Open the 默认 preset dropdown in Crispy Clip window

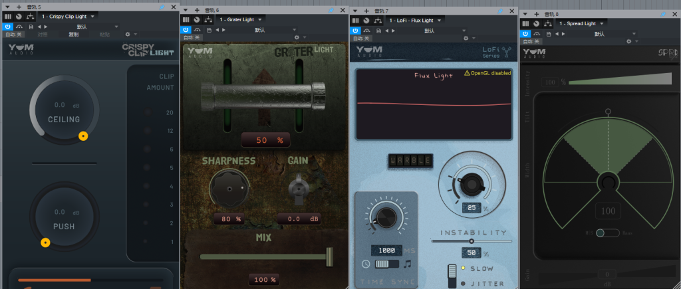tap(84, 27)
